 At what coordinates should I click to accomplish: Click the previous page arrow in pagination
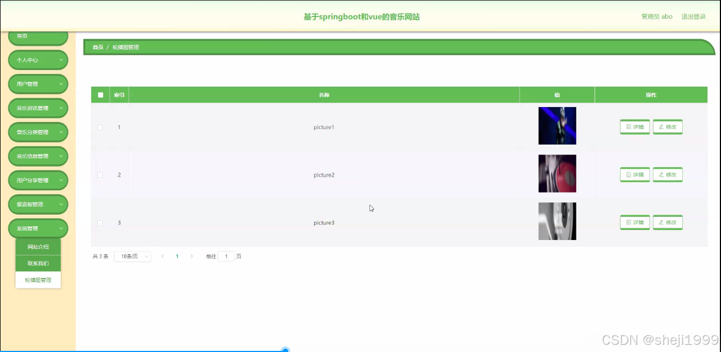(162, 256)
